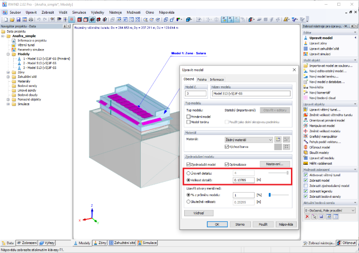Viewport: 359px width, 253px height.
Task: Select Skutečná velikost radio button
Action: pos(188,202)
